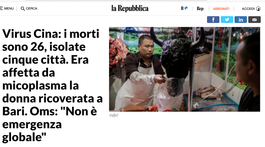Open the Rep: section link
The image size is (265, 147).
(x=200, y=9)
